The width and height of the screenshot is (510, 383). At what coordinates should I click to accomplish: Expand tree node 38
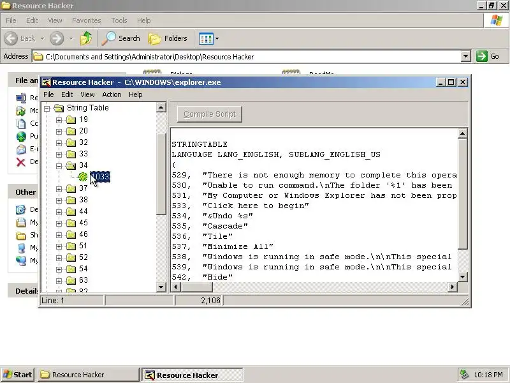pos(59,200)
